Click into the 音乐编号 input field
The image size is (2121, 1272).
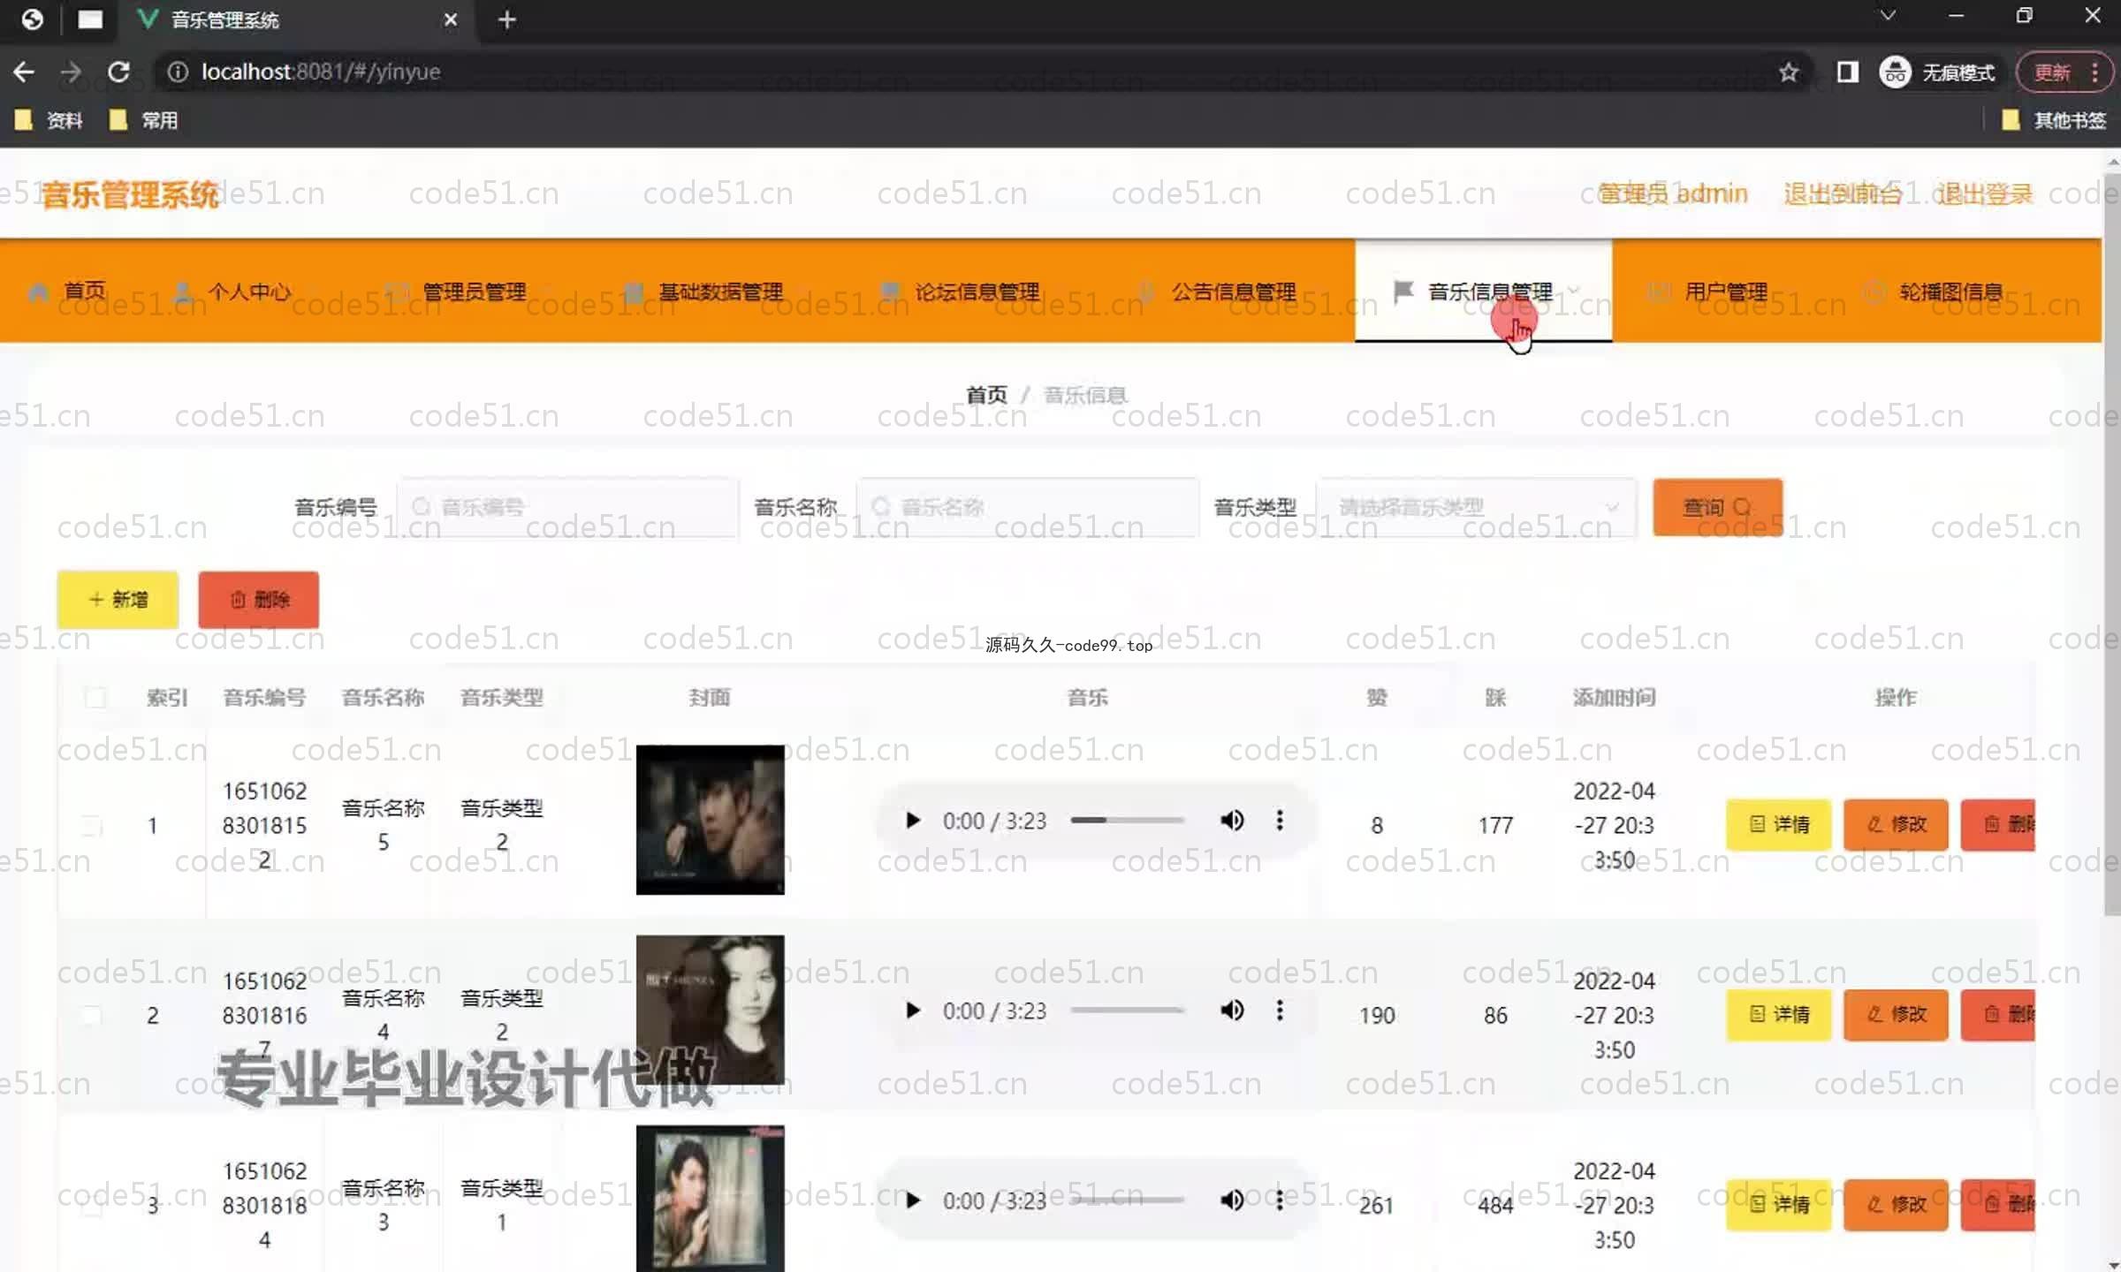568,507
